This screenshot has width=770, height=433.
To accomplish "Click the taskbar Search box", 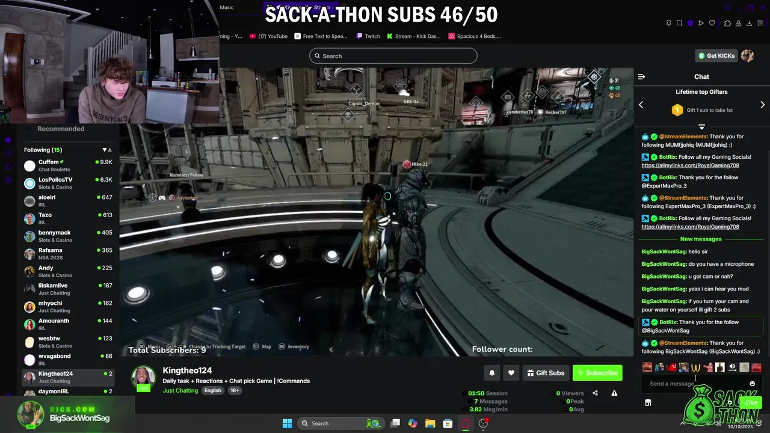I will point(341,423).
